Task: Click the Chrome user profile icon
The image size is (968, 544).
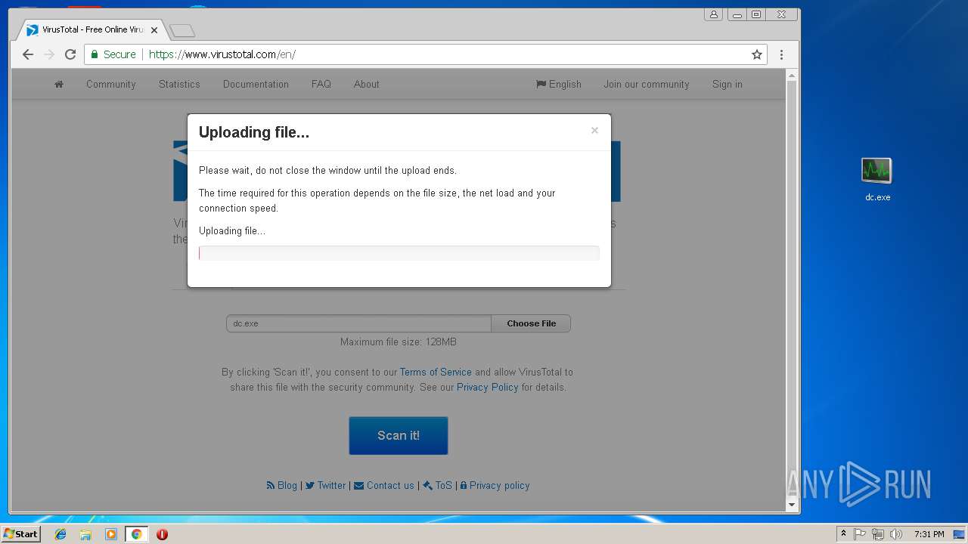Action: tap(714, 14)
